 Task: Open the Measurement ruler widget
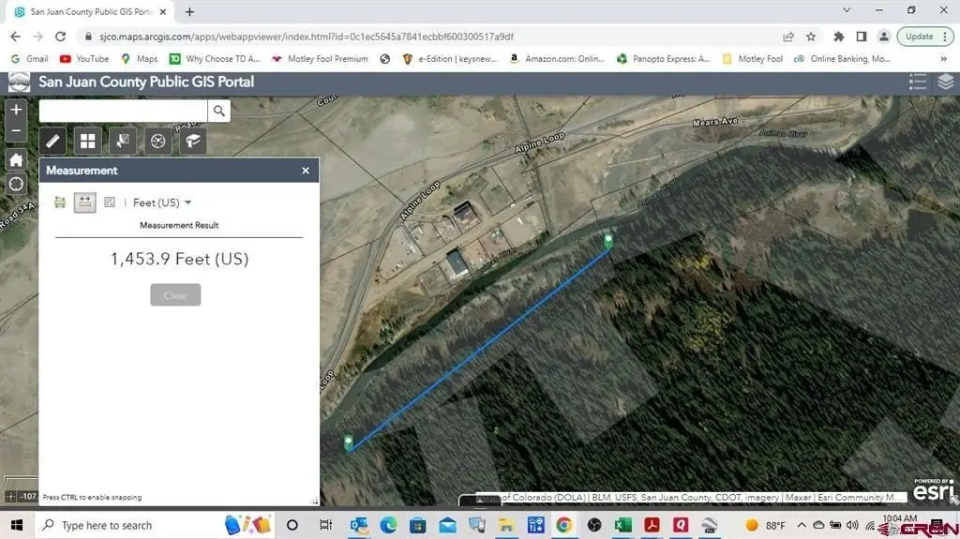pos(53,142)
